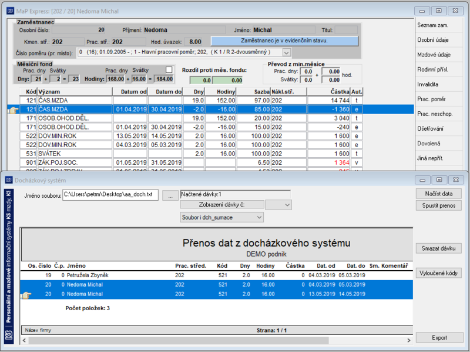Click the right arrow of the horizontal scrollbar

(408, 340)
